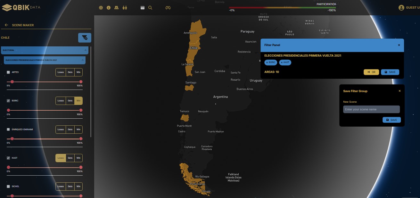This screenshot has width=420, height=198.
Task: Go back using Scene Maker arrow
Action: 6,25
